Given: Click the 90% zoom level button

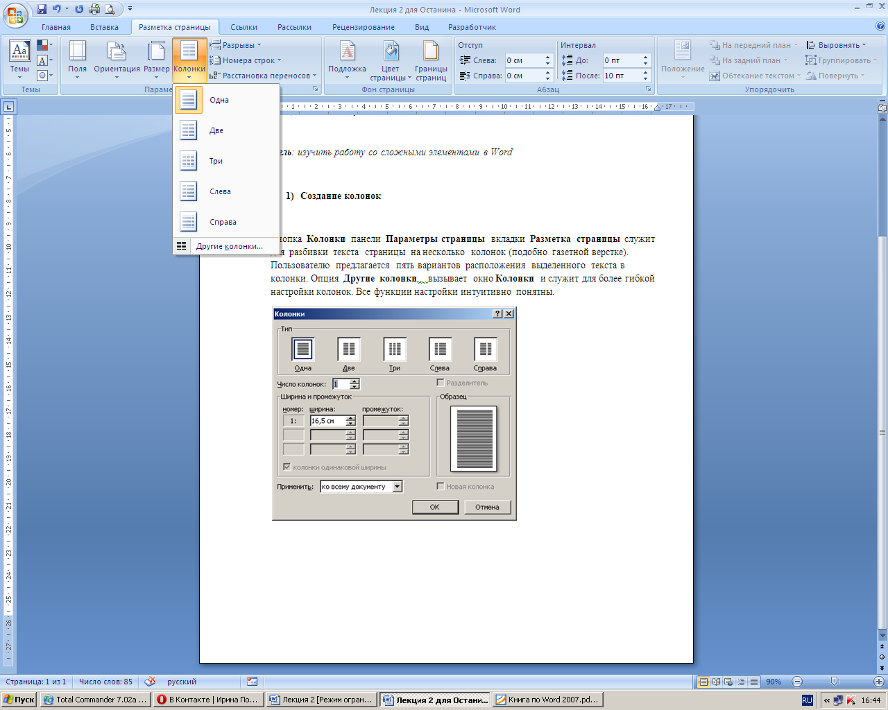Looking at the screenshot, I should click(774, 682).
